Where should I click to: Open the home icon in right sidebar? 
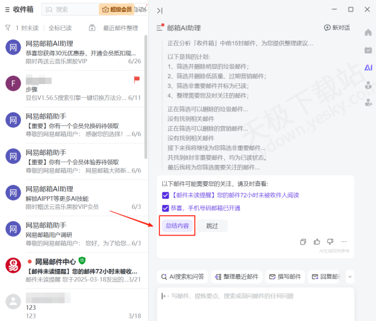(x=368, y=33)
